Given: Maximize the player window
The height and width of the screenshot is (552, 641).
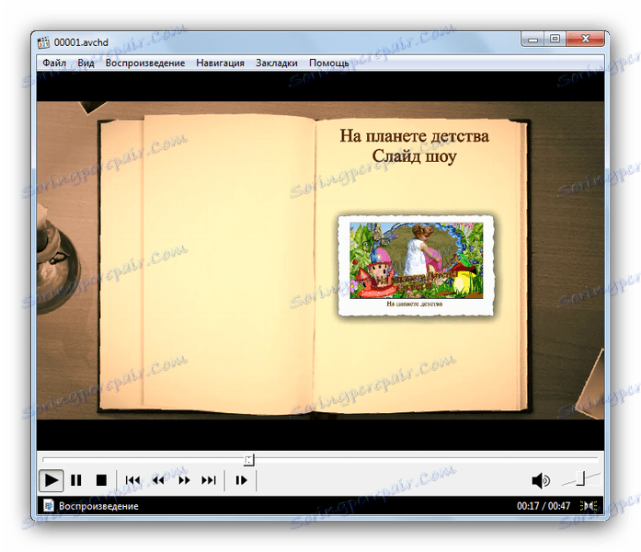Looking at the screenshot, I should (x=555, y=40).
